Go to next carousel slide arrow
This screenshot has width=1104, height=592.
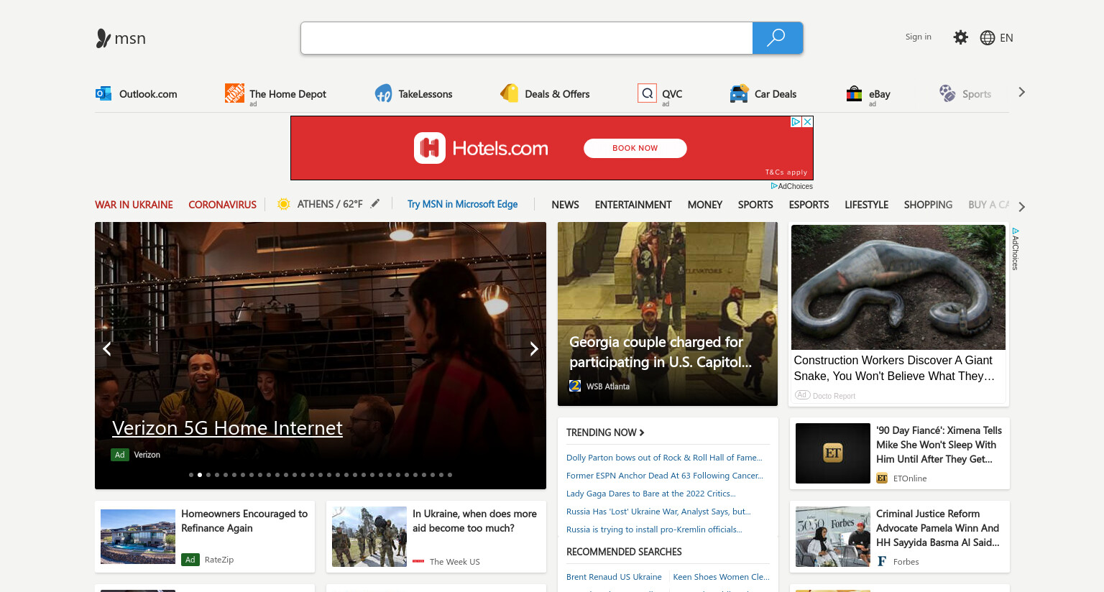533,349
